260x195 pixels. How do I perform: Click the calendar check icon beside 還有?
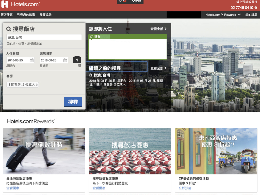(91, 37)
